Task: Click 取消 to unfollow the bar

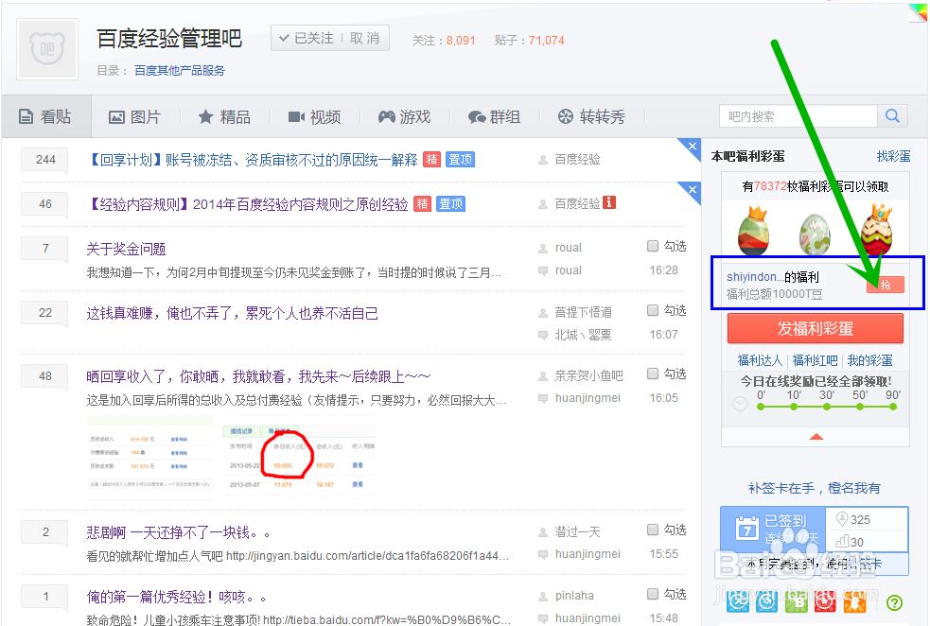Action: point(365,38)
